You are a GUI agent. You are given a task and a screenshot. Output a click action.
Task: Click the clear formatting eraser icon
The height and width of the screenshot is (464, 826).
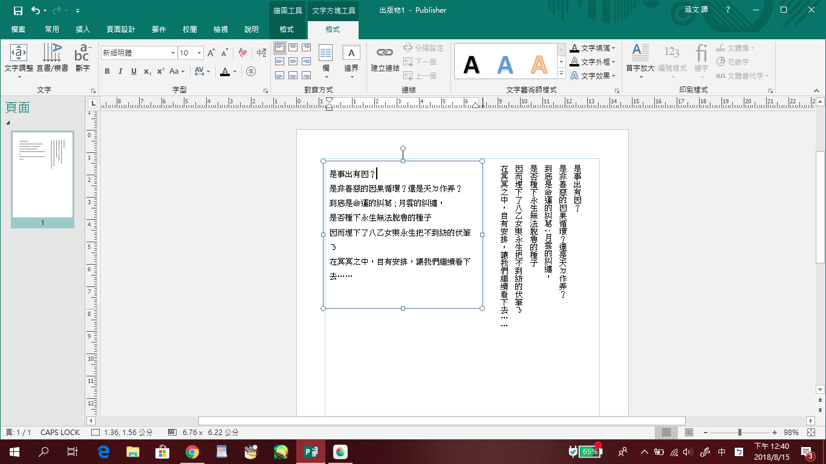242,53
